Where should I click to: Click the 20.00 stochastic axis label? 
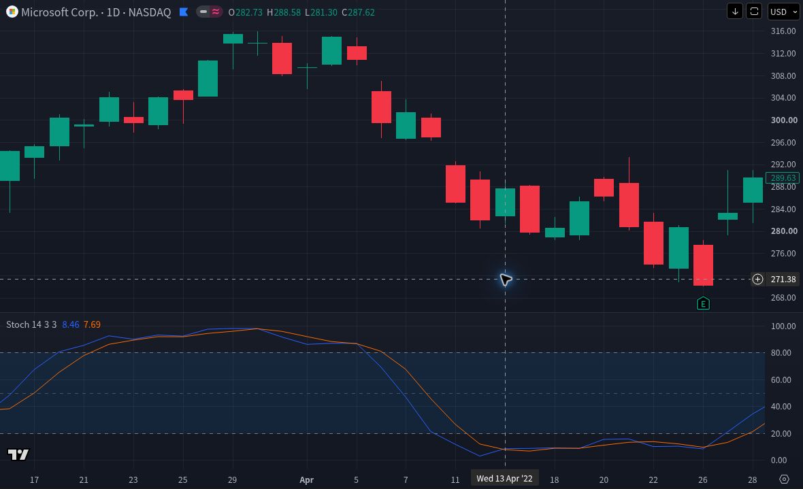(x=781, y=434)
